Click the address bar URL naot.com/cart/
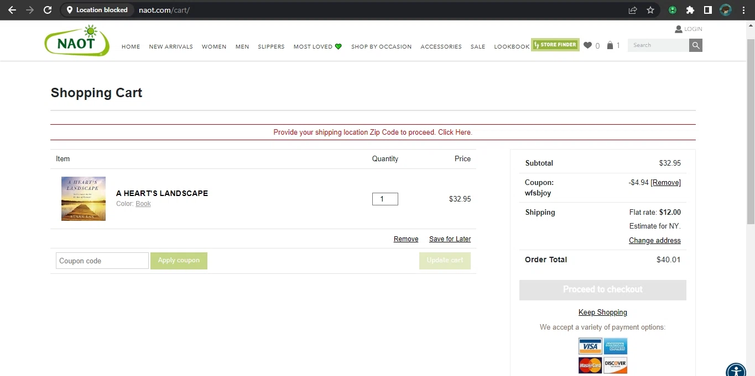The image size is (755, 376). [x=164, y=10]
